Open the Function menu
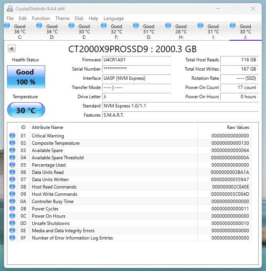 (x=41, y=18)
